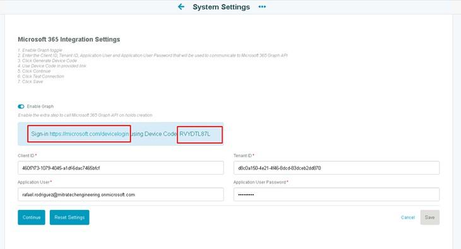Image resolution: width=461 pixels, height=249 pixels.
Task: Click the Save button
Action: point(430,217)
